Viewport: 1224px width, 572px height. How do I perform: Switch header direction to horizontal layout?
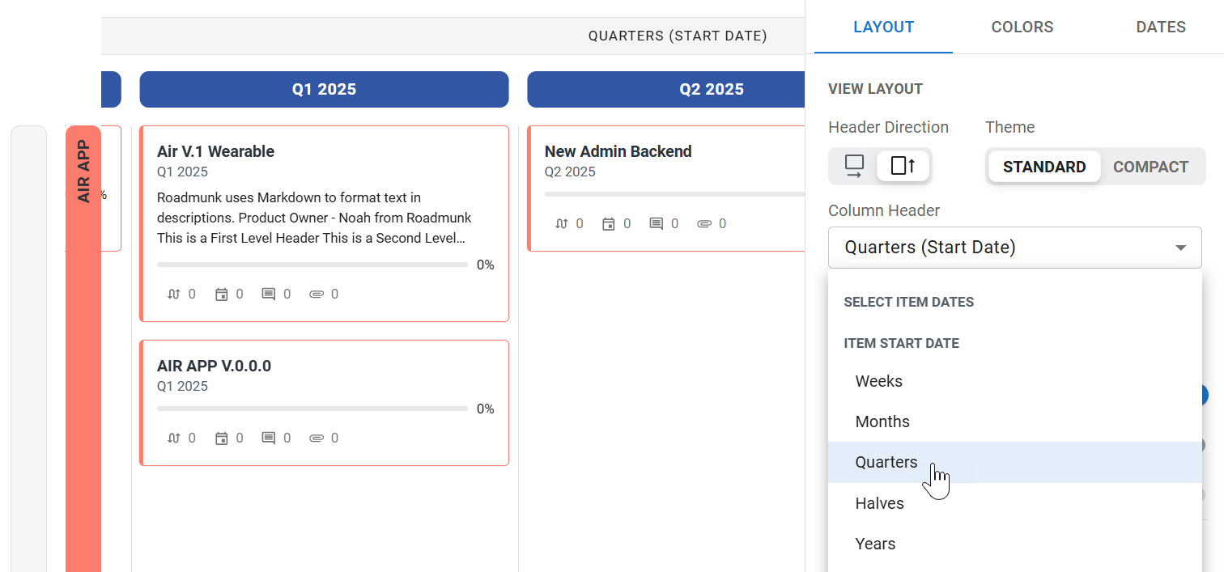[x=853, y=166]
